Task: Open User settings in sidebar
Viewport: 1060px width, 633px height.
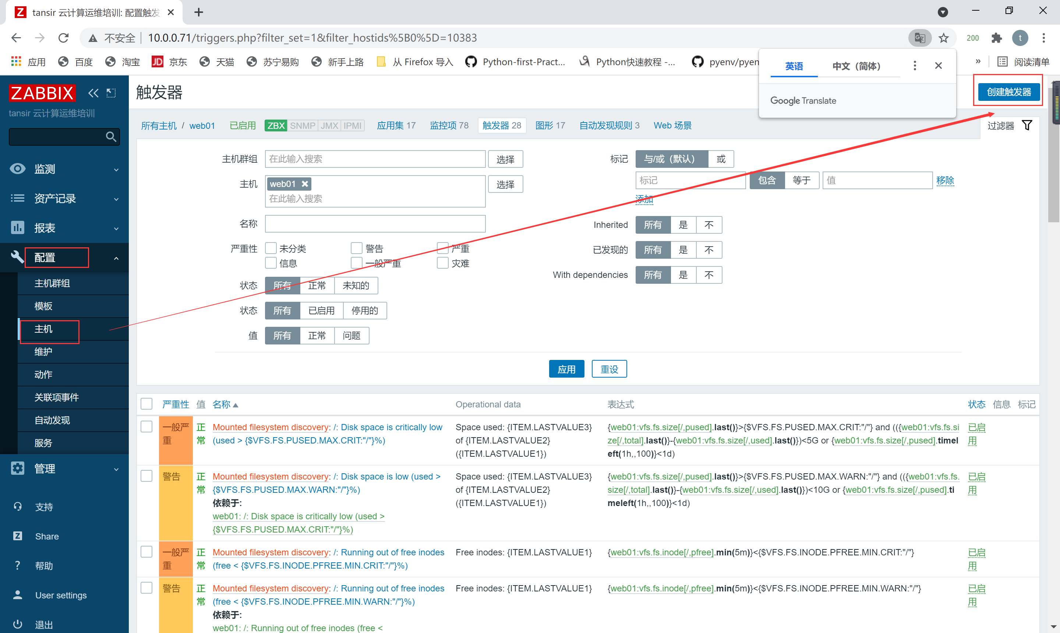Action: point(61,595)
